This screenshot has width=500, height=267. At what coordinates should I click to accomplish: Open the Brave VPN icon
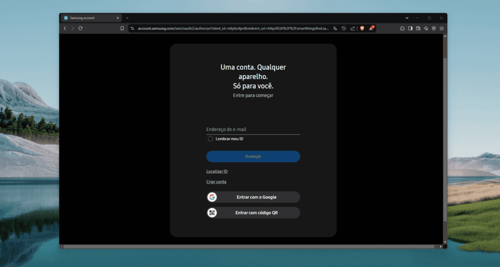click(x=434, y=28)
